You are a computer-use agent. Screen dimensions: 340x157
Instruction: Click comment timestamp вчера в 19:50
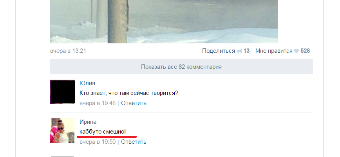[x=98, y=142]
